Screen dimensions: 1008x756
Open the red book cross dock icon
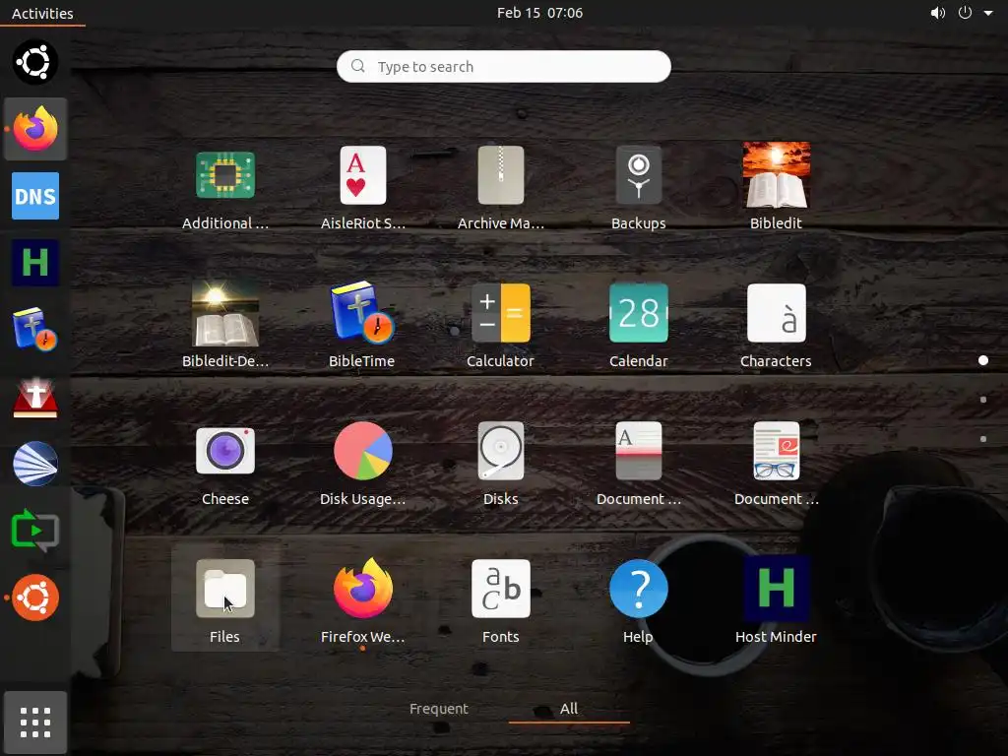click(x=35, y=397)
